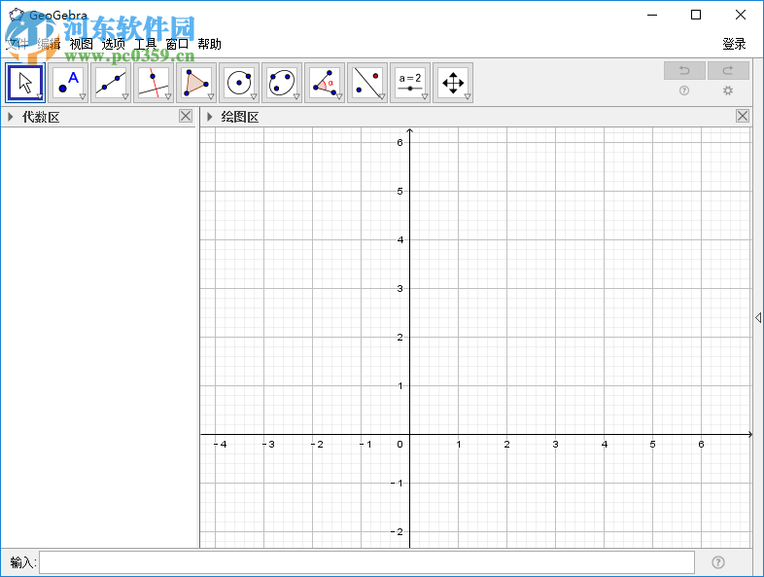The width and height of the screenshot is (764, 577).
Task: Open Line tool dropdown triangle
Action: pyautogui.click(x=125, y=96)
